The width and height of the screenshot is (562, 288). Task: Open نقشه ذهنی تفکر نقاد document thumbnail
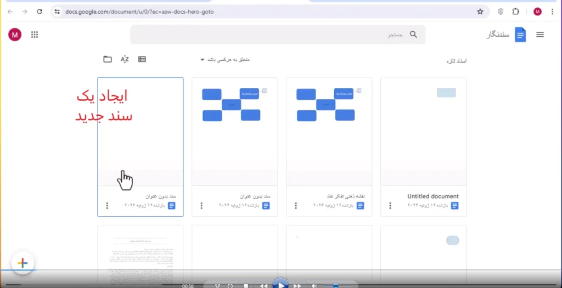click(329, 132)
